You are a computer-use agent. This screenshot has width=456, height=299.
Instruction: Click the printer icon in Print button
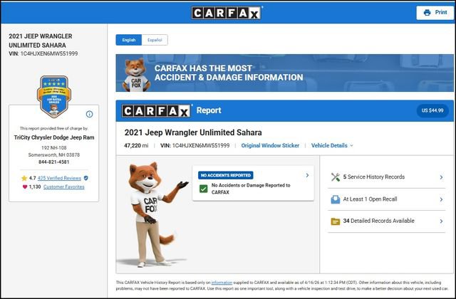click(427, 13)
